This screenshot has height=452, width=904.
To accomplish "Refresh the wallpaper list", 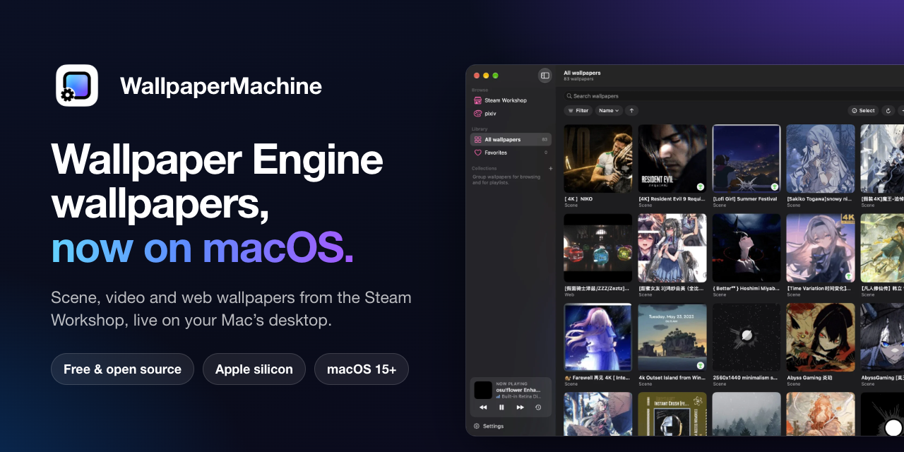I will [888, 111].
